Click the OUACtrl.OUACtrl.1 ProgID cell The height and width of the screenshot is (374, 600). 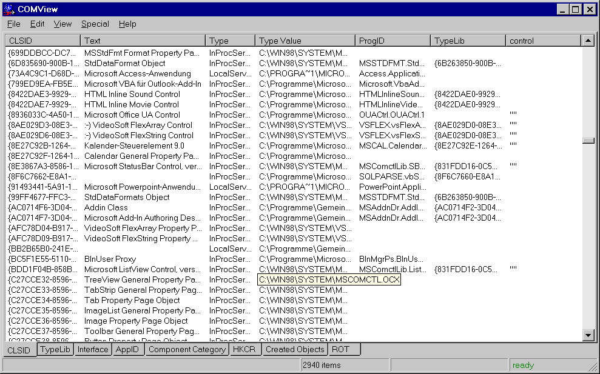[x=392, y=115]
